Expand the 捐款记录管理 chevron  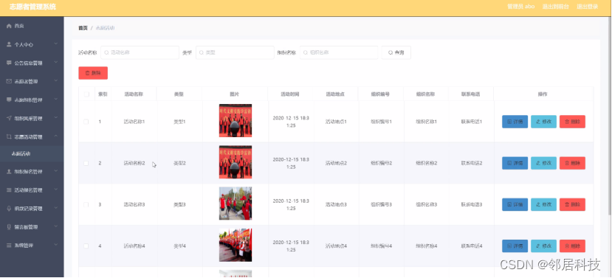(x=56, y=208)
